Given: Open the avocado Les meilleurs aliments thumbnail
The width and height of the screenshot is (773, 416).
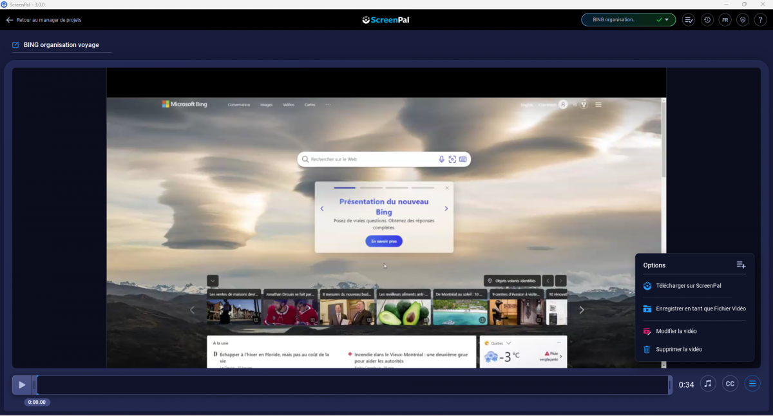Looking at the screenshot, I should tap(404, 307).
